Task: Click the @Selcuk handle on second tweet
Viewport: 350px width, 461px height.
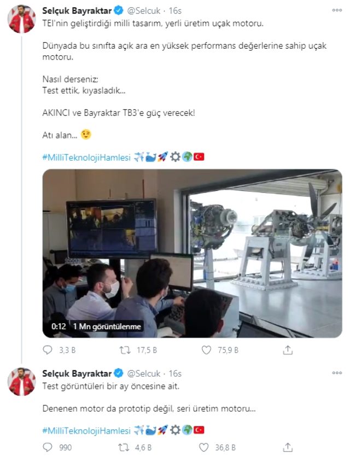Action: (144, 374)
